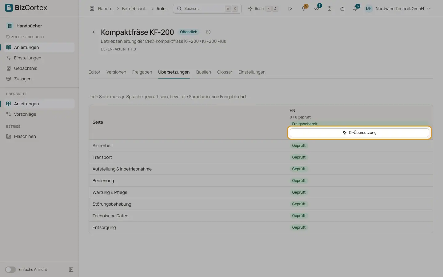The height and width of the screenshot is (277, 443).
Task: Click the Störungsbehebung row
Action: (261, 204)
